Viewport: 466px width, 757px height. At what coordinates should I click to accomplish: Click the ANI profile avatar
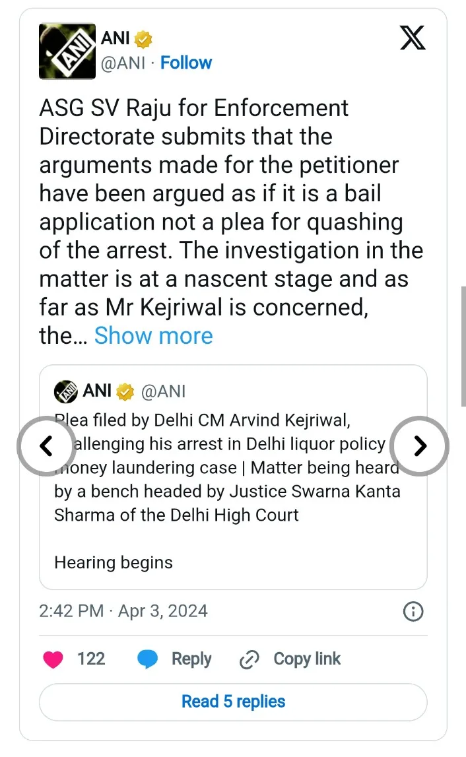point(67,51)
